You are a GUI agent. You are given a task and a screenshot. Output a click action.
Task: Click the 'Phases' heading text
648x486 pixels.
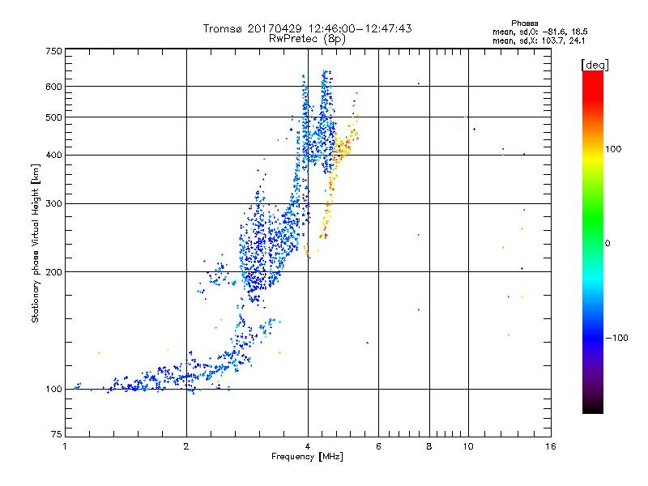click(524, 23)
